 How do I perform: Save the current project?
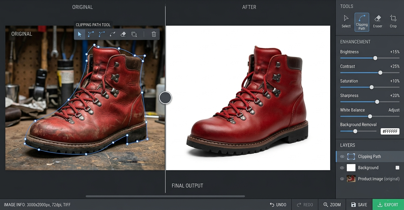pyautogui.click(x=359, y=205)
